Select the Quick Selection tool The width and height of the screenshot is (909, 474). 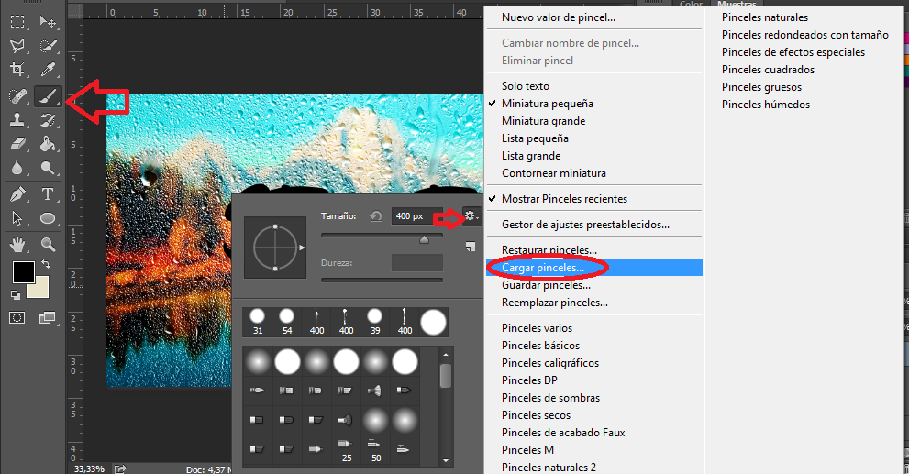coord(48,46)
